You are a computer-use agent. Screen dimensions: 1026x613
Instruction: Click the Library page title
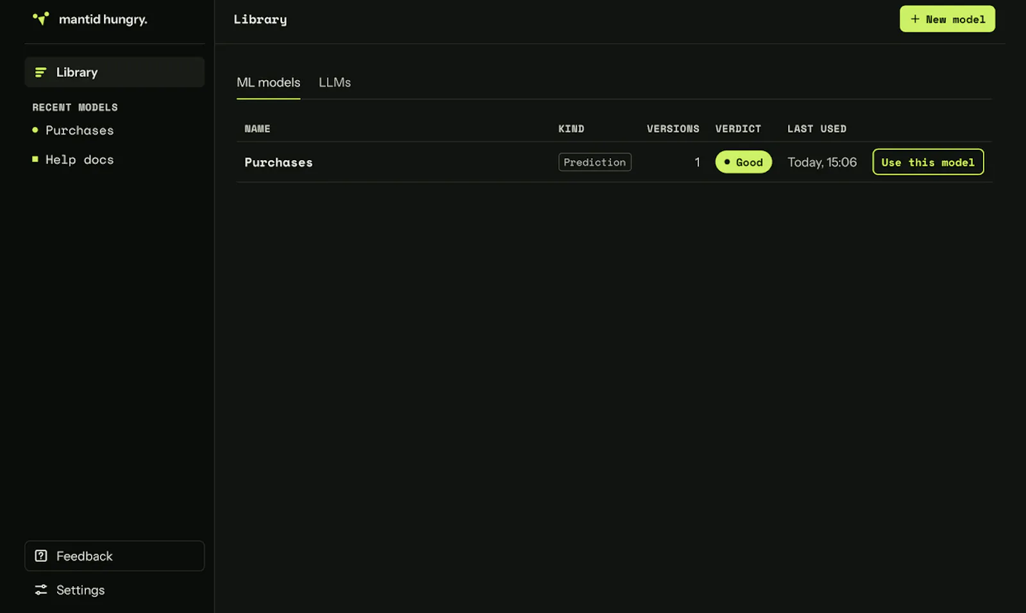[x=260, y=19]
